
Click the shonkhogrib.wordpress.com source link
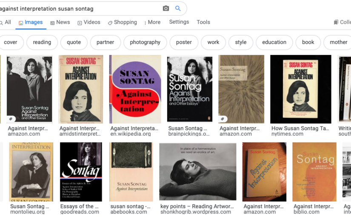[x=196, y=212]
